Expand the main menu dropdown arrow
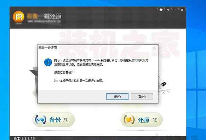 [168, 10]
